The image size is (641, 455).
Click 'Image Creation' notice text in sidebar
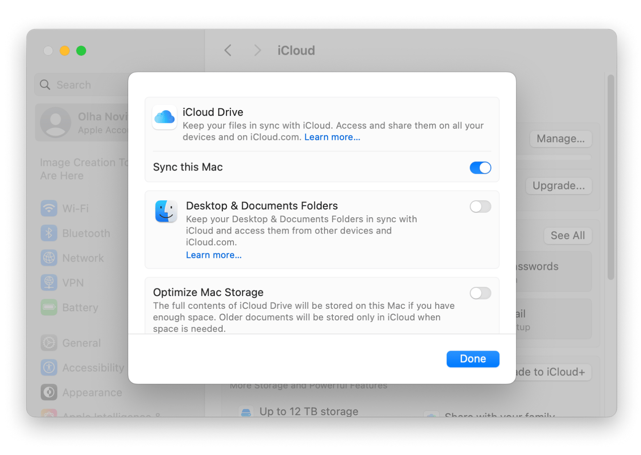[x=84, y=169]
